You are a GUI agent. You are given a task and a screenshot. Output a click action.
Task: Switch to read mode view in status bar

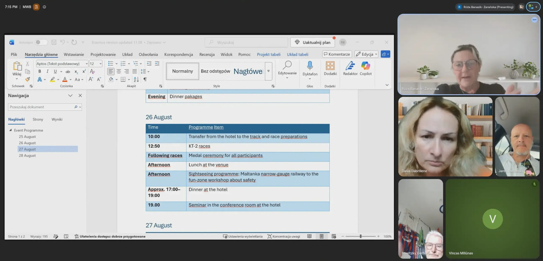point(309,236)
